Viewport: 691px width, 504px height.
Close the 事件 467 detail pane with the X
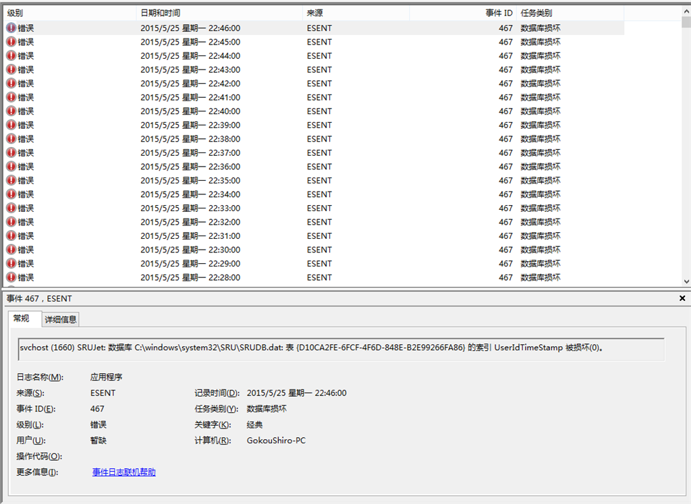pyautogui.click(x=682, y=298)
